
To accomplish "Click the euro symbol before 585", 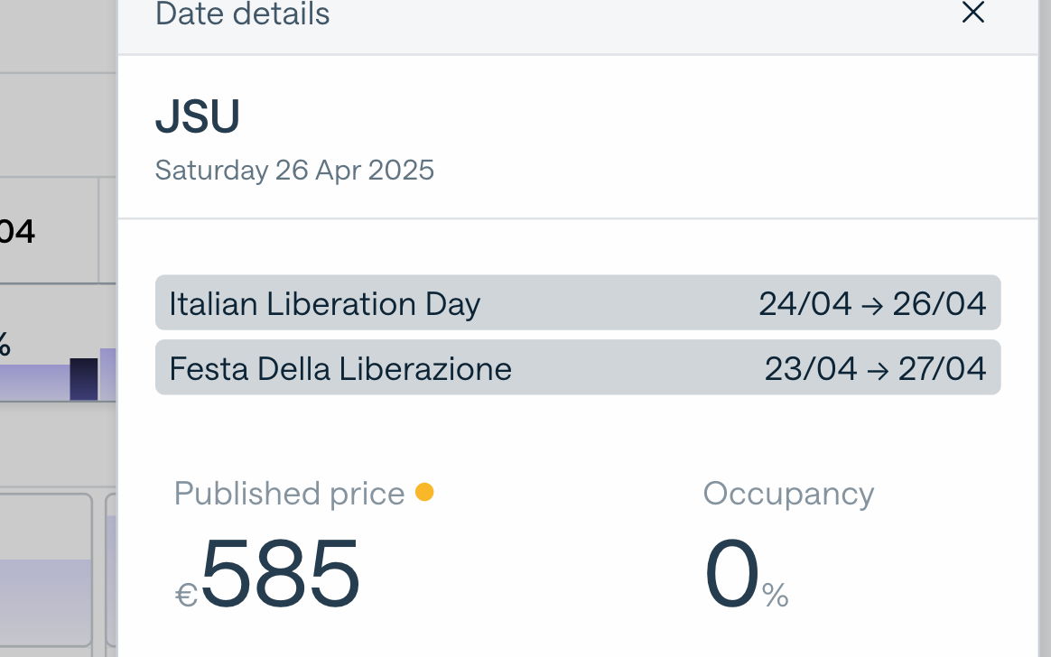I will (x=186, y=595).
